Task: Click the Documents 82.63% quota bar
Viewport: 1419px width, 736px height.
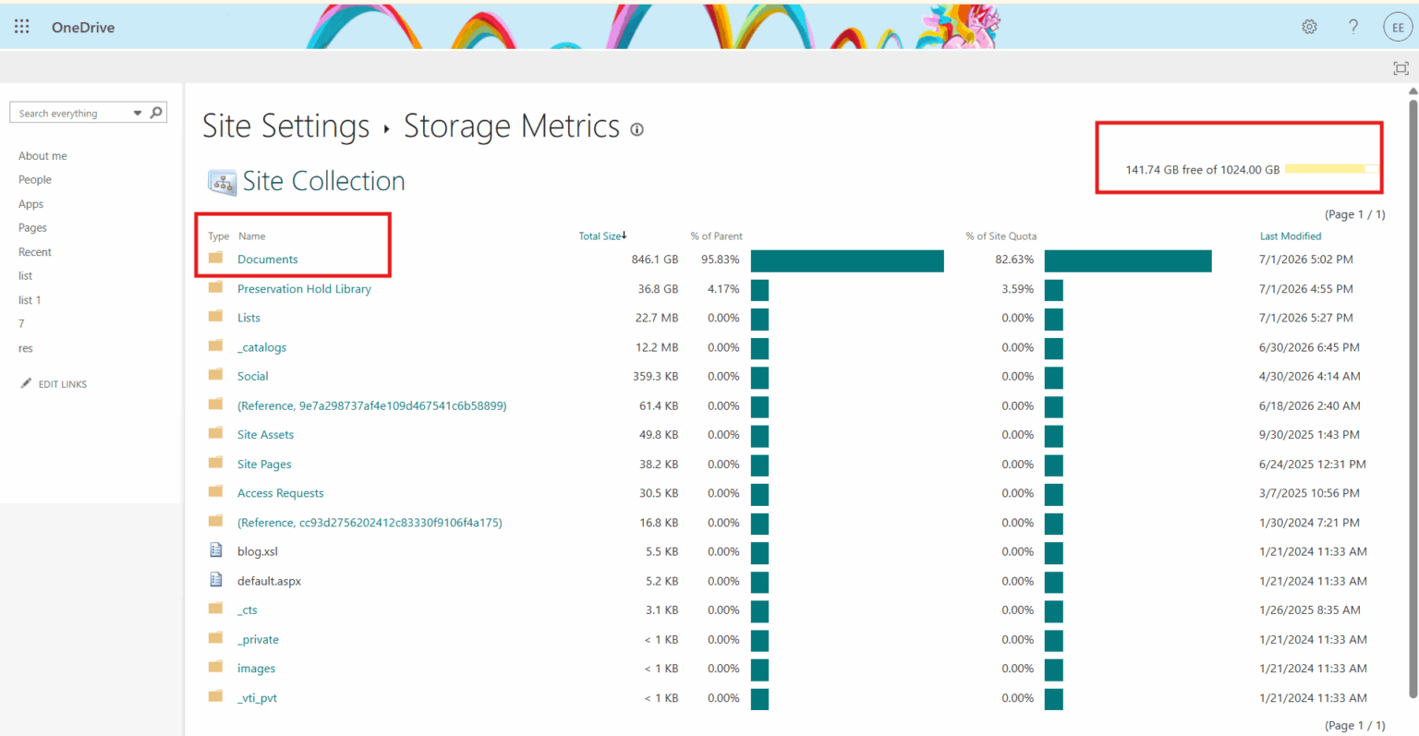Action: [x=1128, y=260]
